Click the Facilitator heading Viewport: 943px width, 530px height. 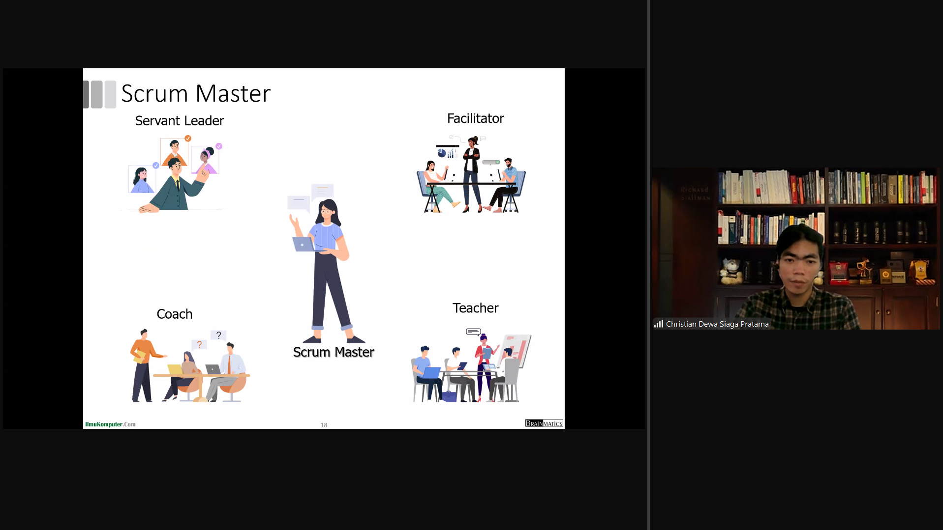click(475, 118)
